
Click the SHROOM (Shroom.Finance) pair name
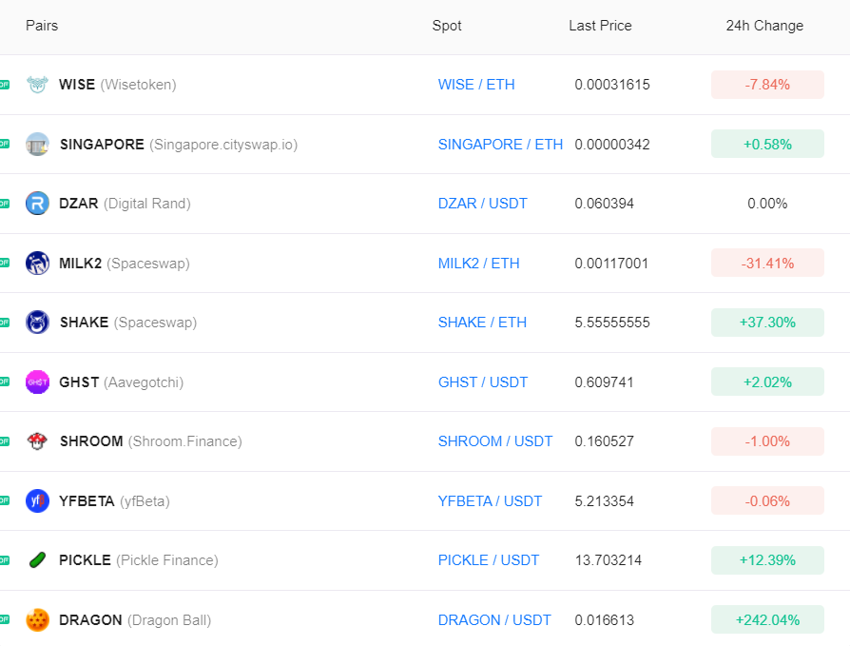tap(151, 441)
